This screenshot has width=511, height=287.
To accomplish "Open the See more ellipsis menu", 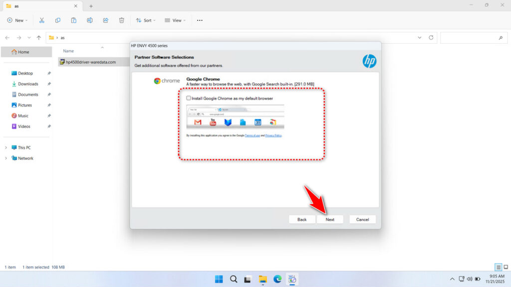I will pyautogui.click(x=200, y=20).
